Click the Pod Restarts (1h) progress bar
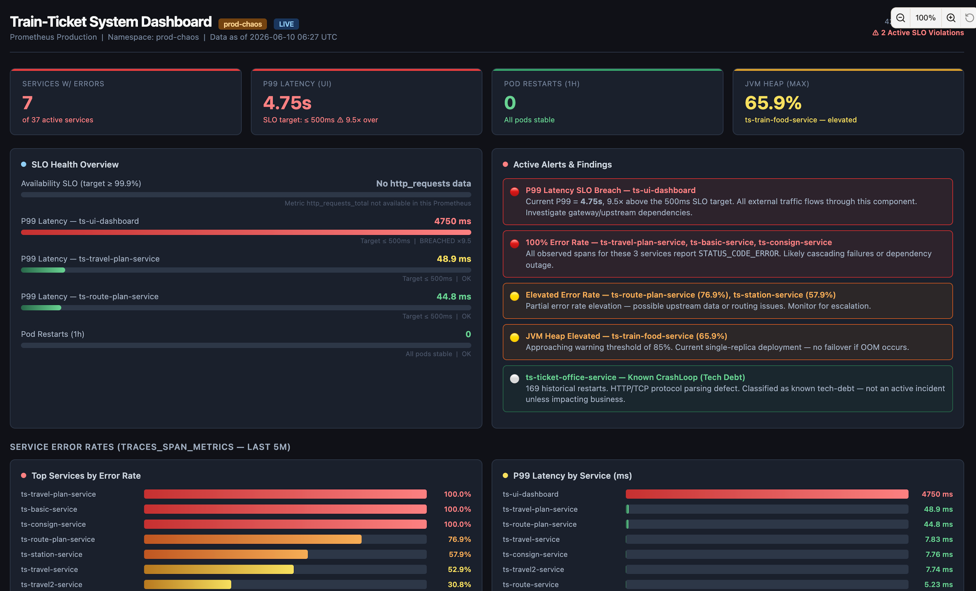976x591 pixels. coord(246,346)
